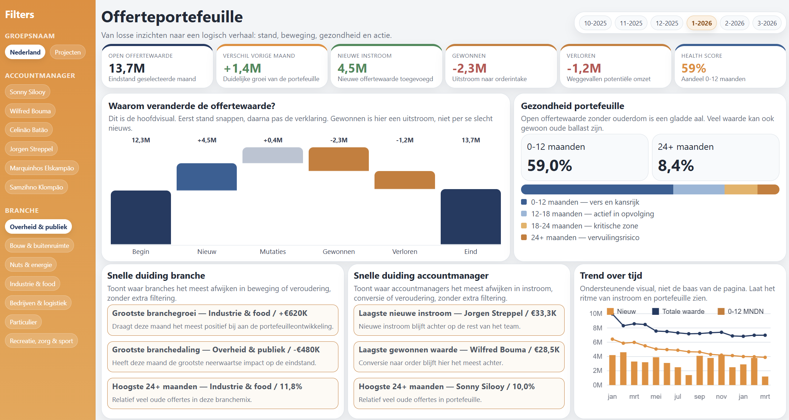Toggle the Overheid & publiek branche filter
789x420 pixels.
coord(38,226)
